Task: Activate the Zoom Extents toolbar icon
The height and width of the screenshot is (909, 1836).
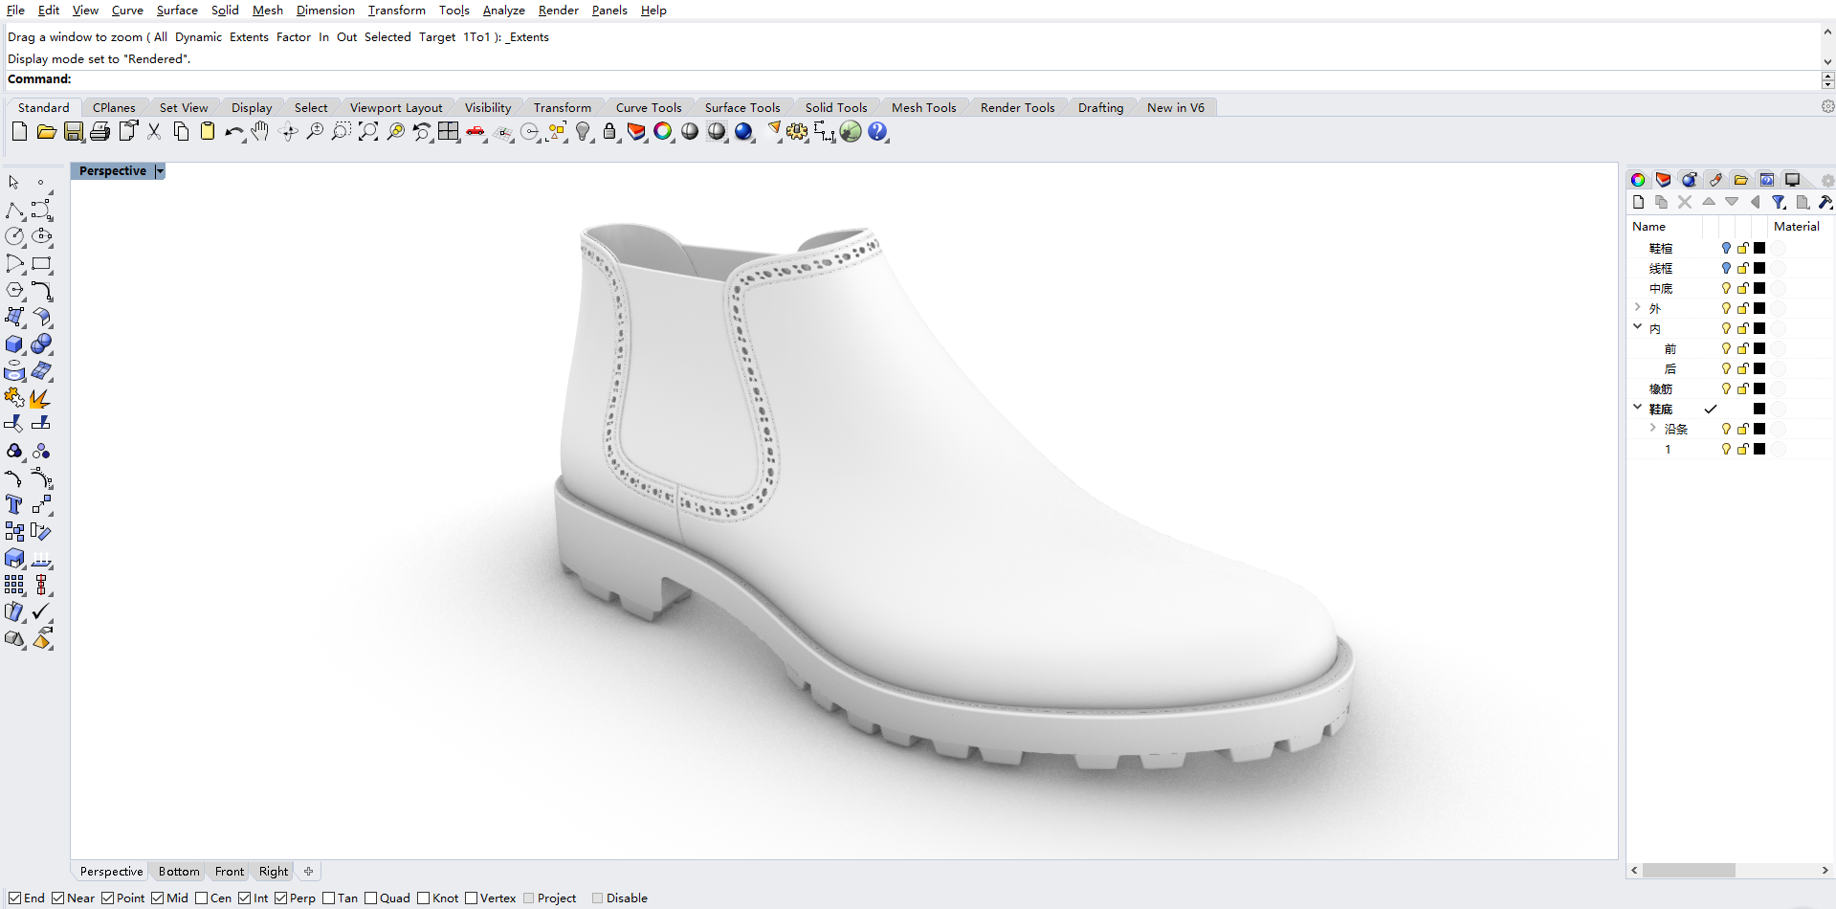Action: point(367,132)
